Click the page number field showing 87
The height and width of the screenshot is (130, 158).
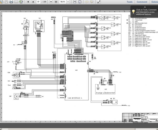tap(38, 2)
